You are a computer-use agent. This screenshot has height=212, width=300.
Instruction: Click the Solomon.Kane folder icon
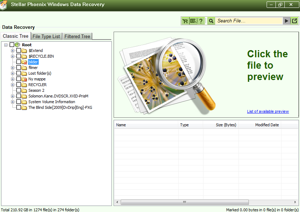24,96
